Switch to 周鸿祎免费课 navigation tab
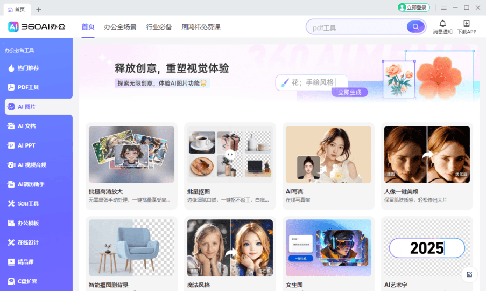 [201, 27]
